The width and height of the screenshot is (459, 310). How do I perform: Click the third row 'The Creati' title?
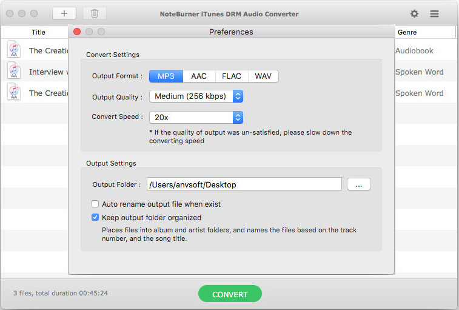[49, 93]
